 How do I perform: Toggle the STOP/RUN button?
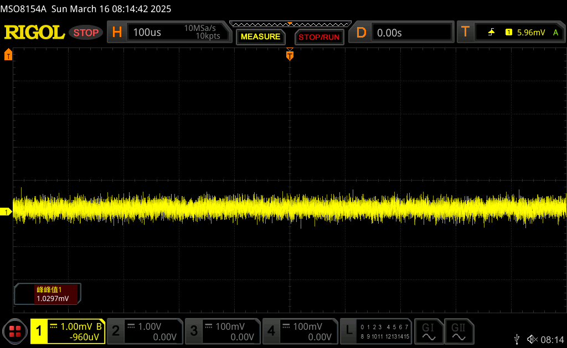[x=319, y=37]
